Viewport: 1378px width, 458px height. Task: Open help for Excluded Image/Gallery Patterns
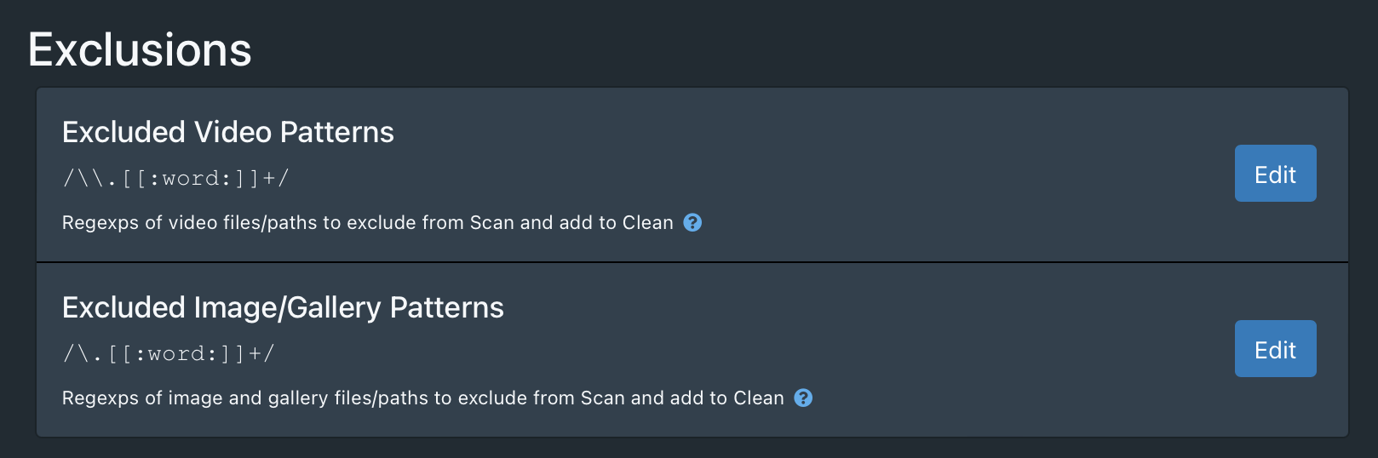tap(802, 398)
